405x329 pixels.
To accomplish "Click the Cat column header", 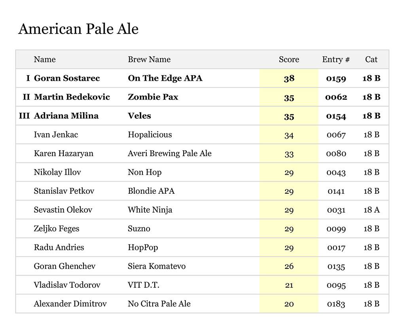I will click(x=371, y=60).
